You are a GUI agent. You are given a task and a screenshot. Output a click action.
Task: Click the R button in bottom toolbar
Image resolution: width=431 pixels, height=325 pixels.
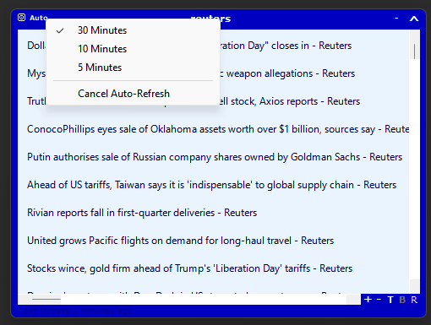pyautogui.click(x=414, y=300)
